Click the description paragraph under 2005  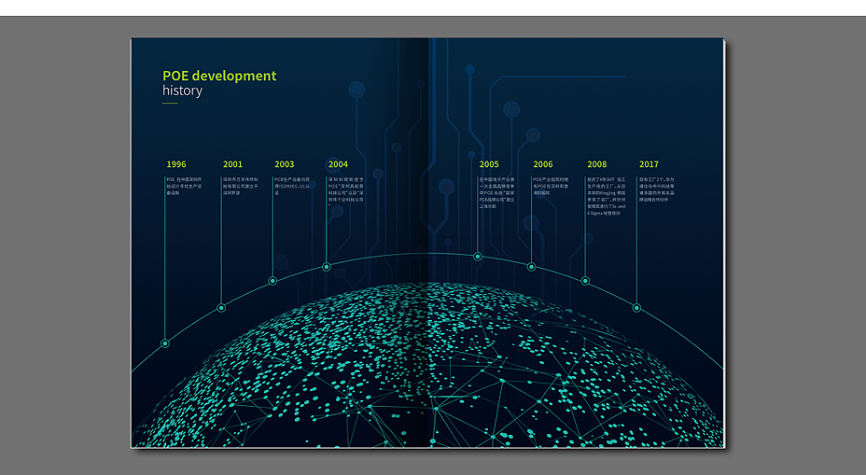497,193
